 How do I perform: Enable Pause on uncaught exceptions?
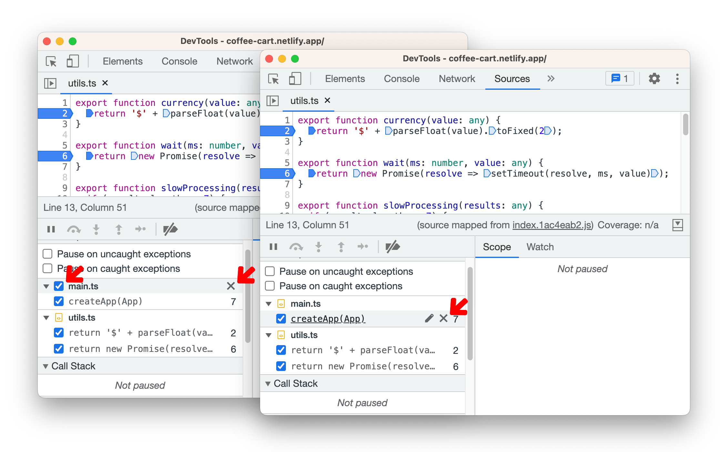pos(270,271)
